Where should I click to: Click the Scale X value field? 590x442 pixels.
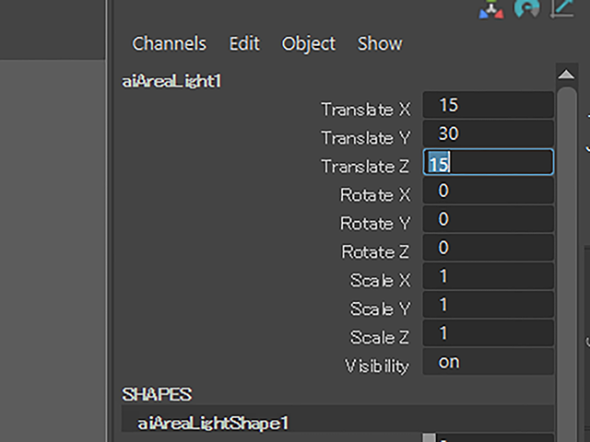(x=488, y=276)
